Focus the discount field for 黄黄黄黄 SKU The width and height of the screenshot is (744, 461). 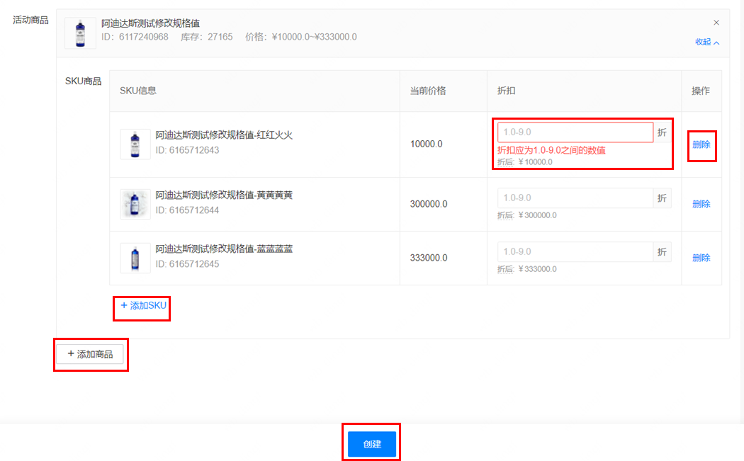(575, 198)
